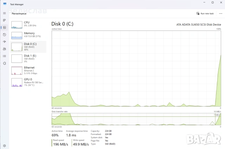This screenshot has height=149, width=225.
Task: Go to the Processes page icon
Action: point(5,20)
